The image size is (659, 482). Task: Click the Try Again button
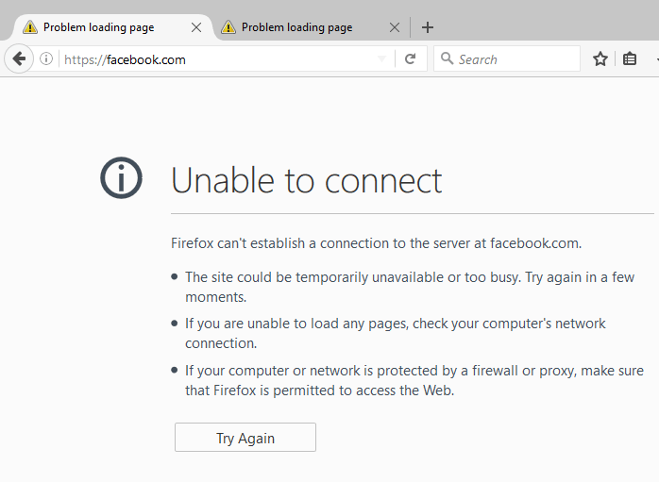click(245, 438)
